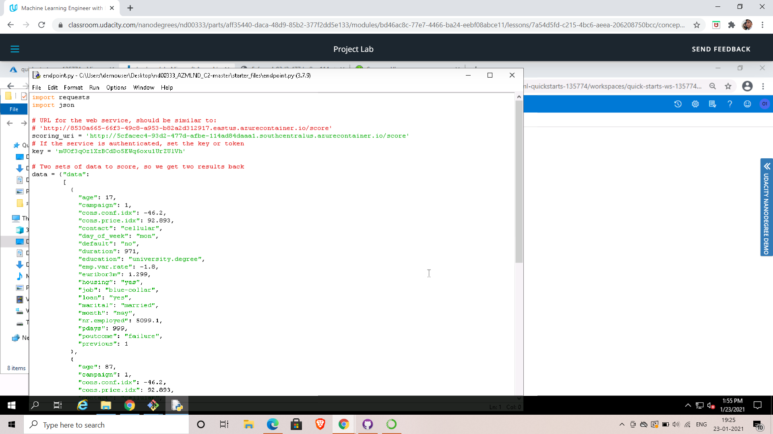This screenshot has width=773, height=434.
Task: Open the Chrome three-dot menu
Action: pos(763,25)
